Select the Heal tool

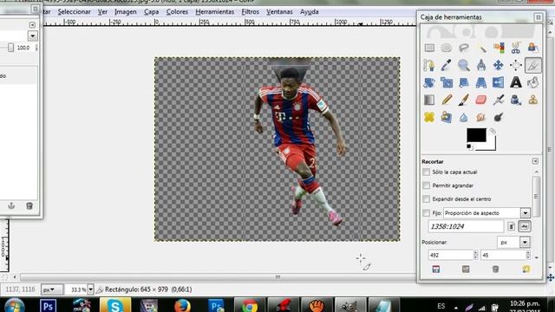tap(429, 117)
